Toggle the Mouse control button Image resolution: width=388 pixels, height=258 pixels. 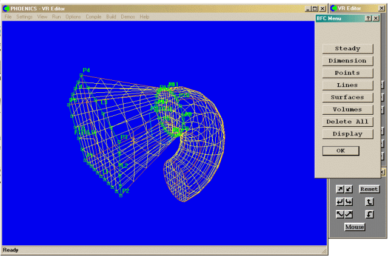(x=355, y=227)
